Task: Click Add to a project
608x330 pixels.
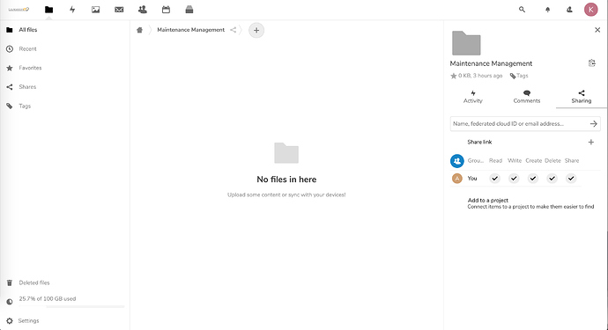Action: click(x=488, y=201)
